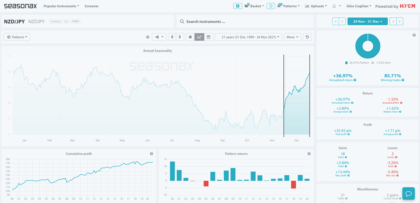Open the notifications bell
This screenshot has width=420, height=203.
click(334, 6)
